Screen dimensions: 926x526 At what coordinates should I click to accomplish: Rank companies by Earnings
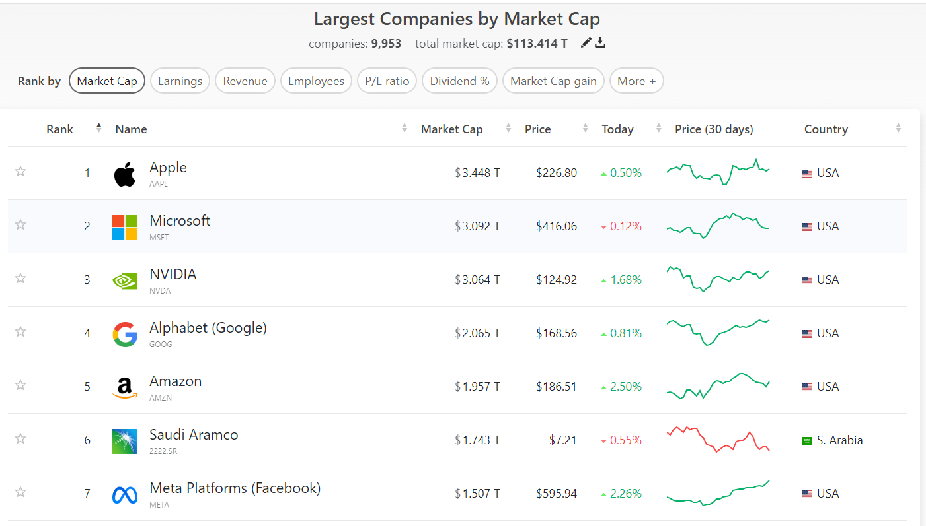(180, 81)
